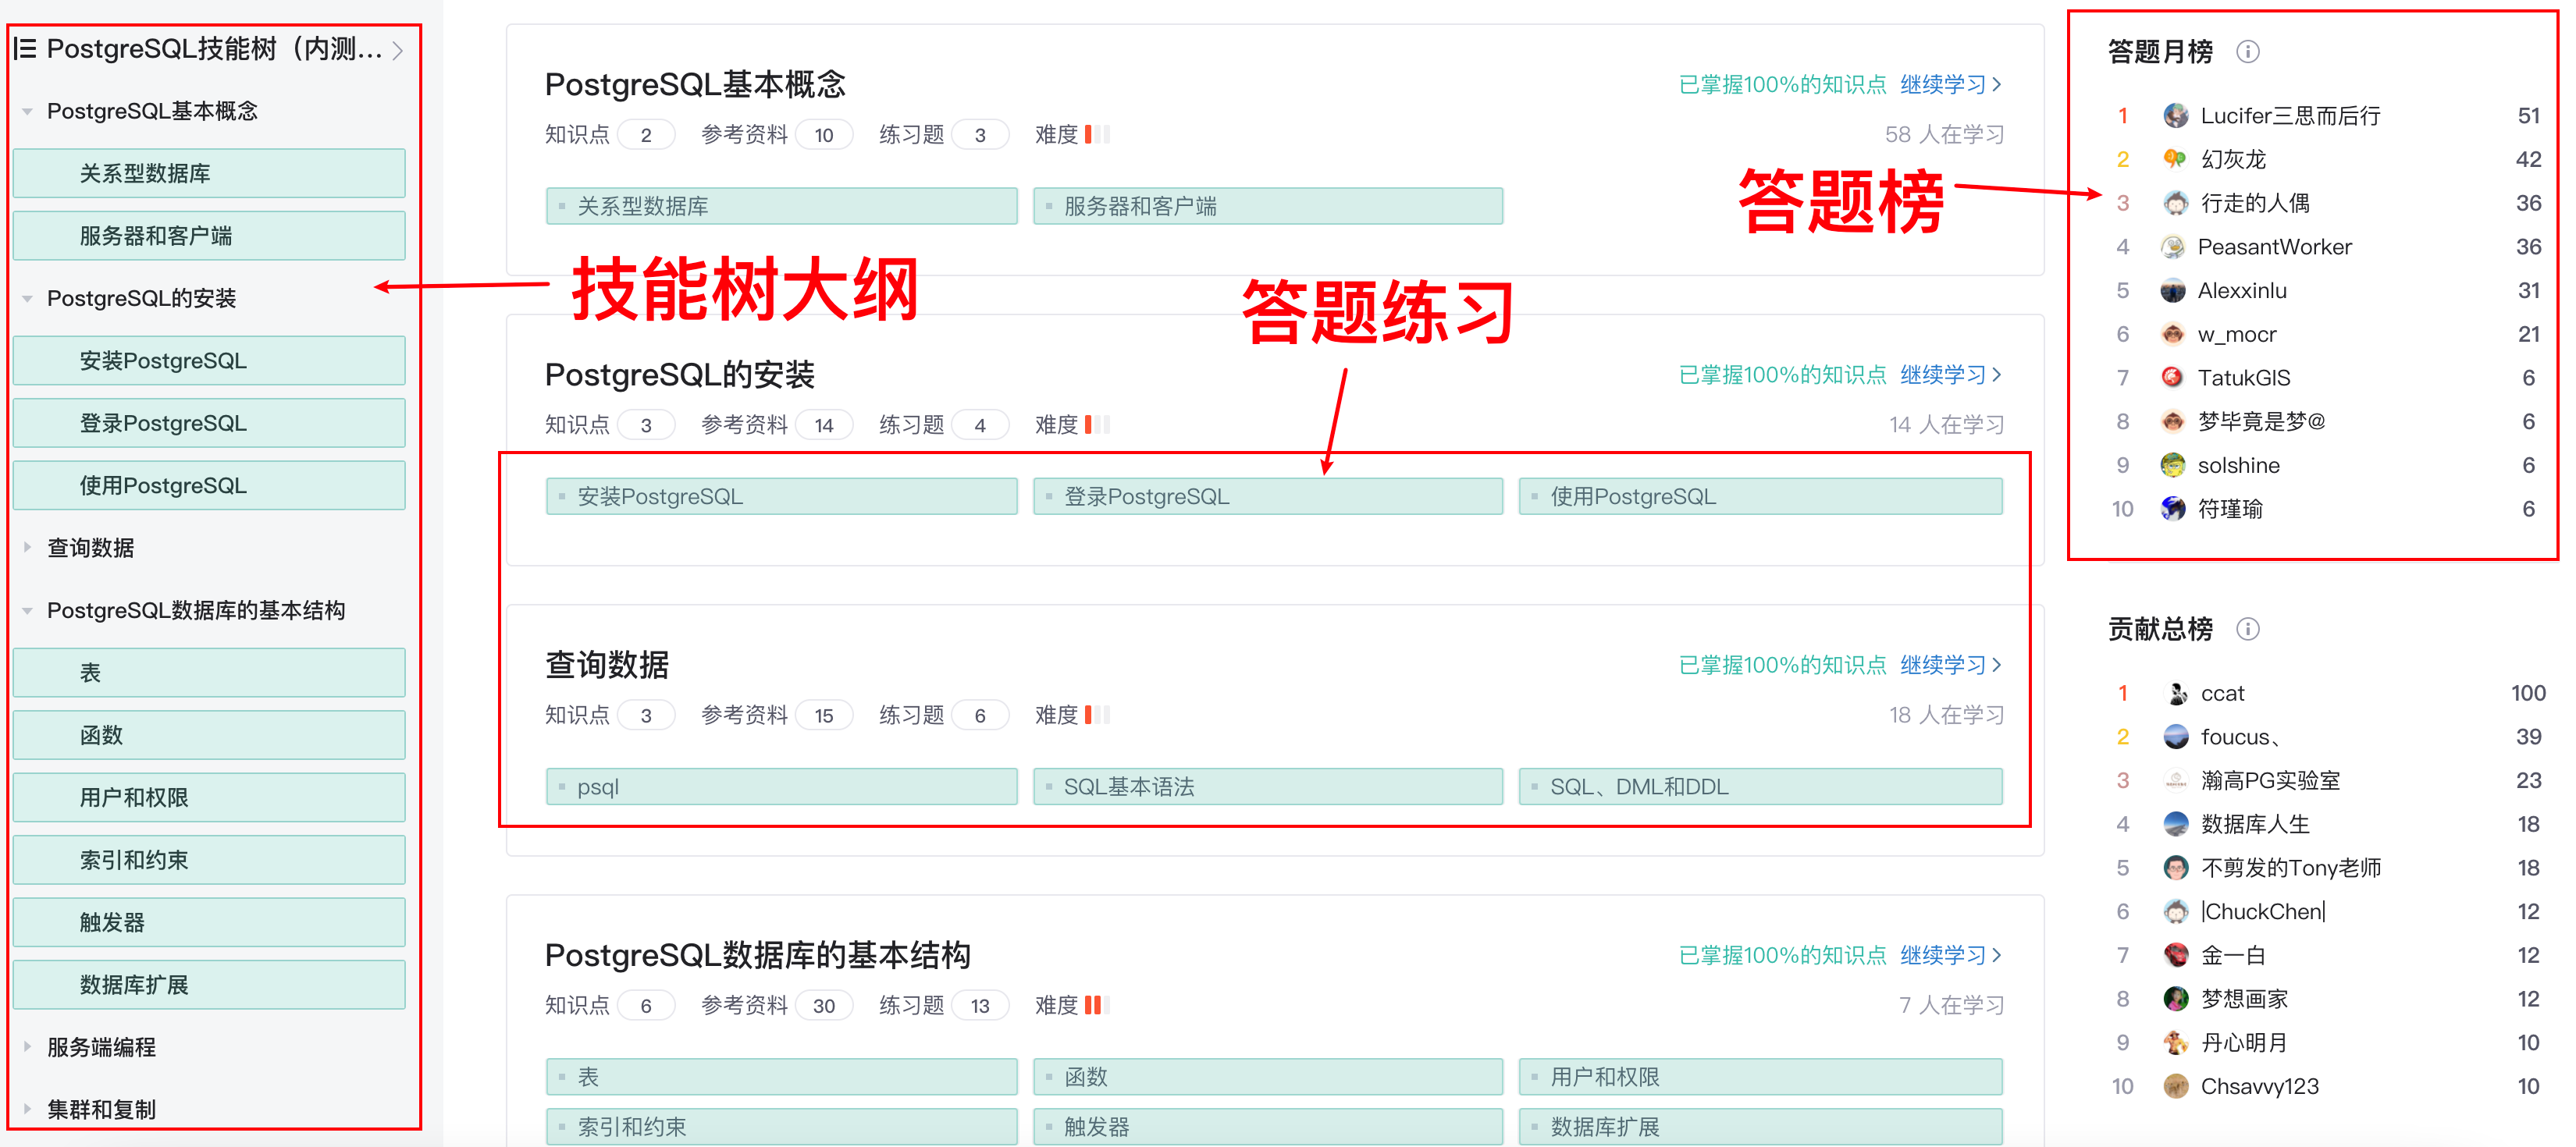Click the 难度 bar in 查询数据 card
The image size is (2576, 1147).
(1097, 714)
